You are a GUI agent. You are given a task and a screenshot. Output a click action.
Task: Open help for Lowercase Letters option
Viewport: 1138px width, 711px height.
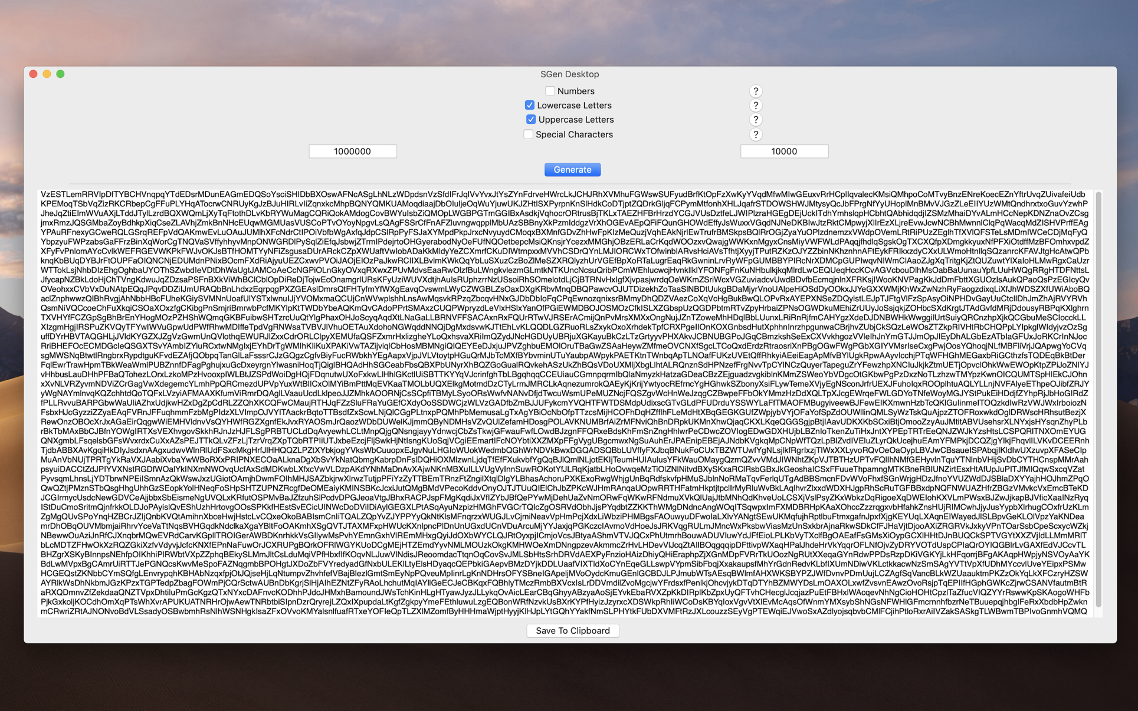[x=755, y=106]
